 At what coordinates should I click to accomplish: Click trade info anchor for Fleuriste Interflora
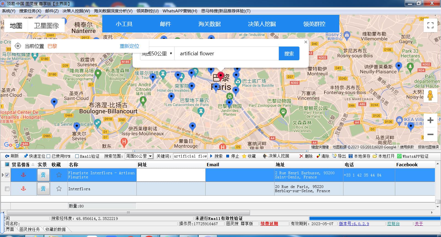23,175
